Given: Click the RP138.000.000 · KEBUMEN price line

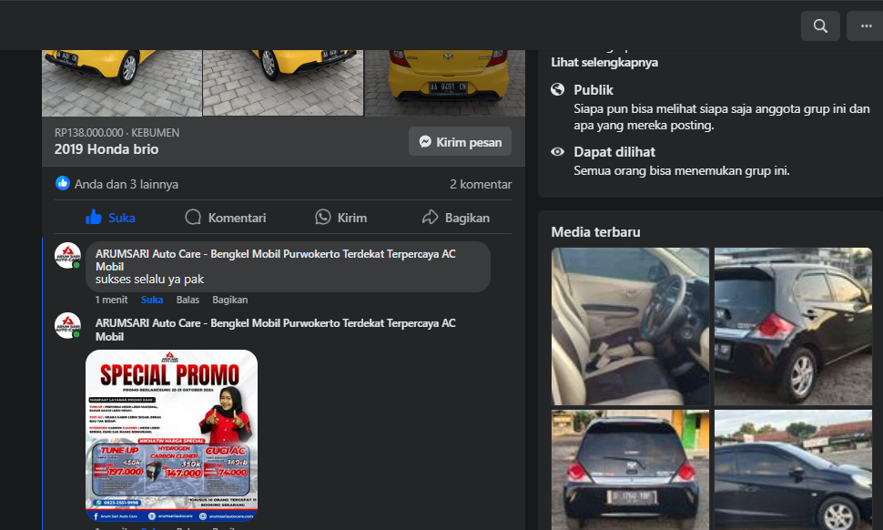Looking at the screenshot, I should [117, 133].
